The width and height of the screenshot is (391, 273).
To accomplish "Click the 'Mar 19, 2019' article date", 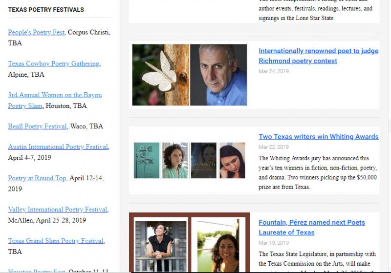I will [x=274, y=243].
